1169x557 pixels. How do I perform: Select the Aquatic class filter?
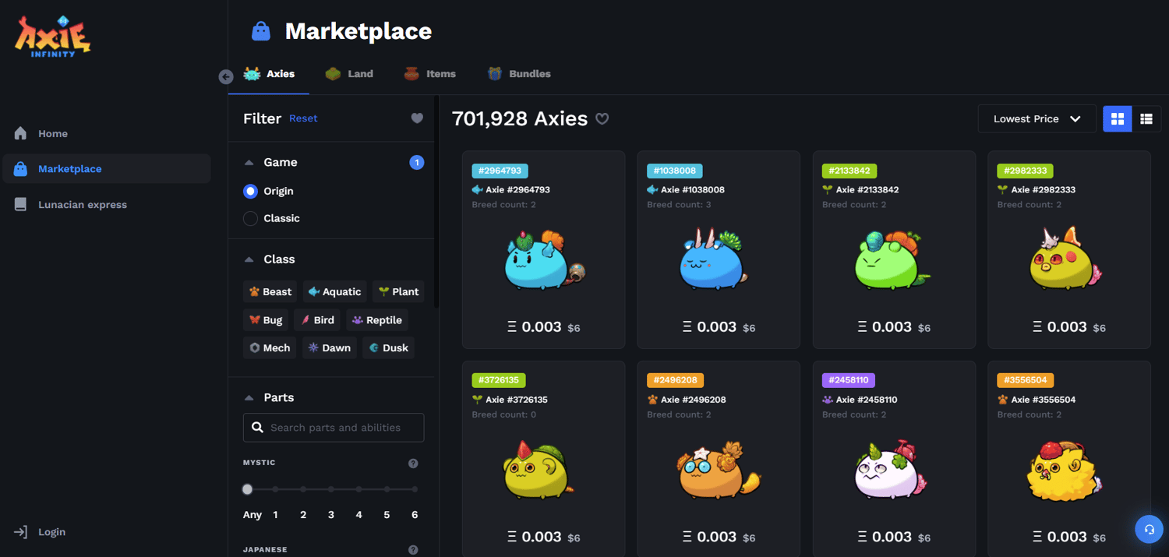point(334,291)
